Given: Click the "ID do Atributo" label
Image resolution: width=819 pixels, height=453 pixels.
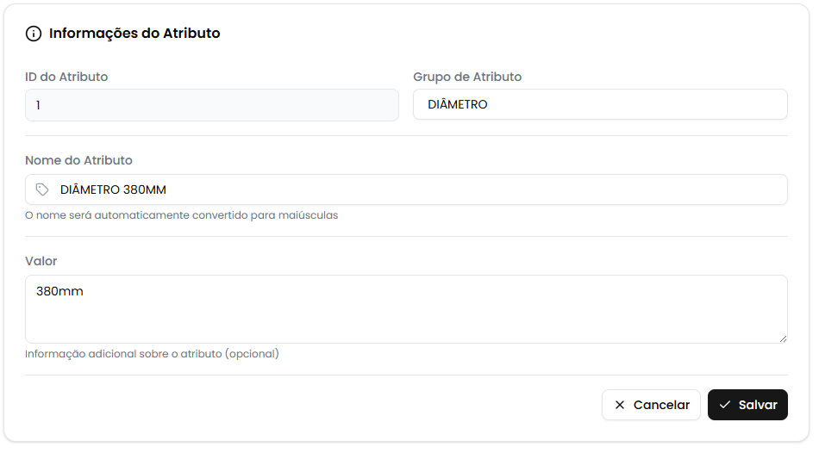Looking at the screenshot, I should pyautogui.click(x=66, y=77).
